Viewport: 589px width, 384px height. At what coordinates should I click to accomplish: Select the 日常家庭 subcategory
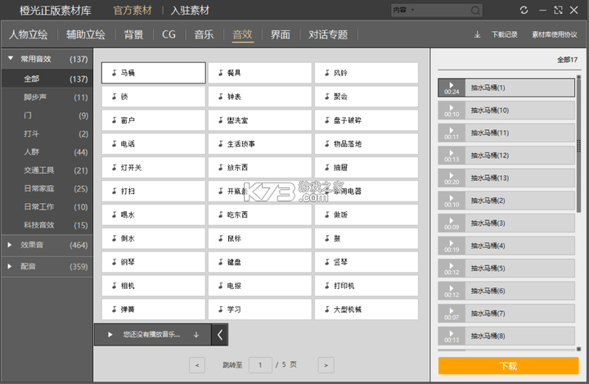[x=47, y=188]
